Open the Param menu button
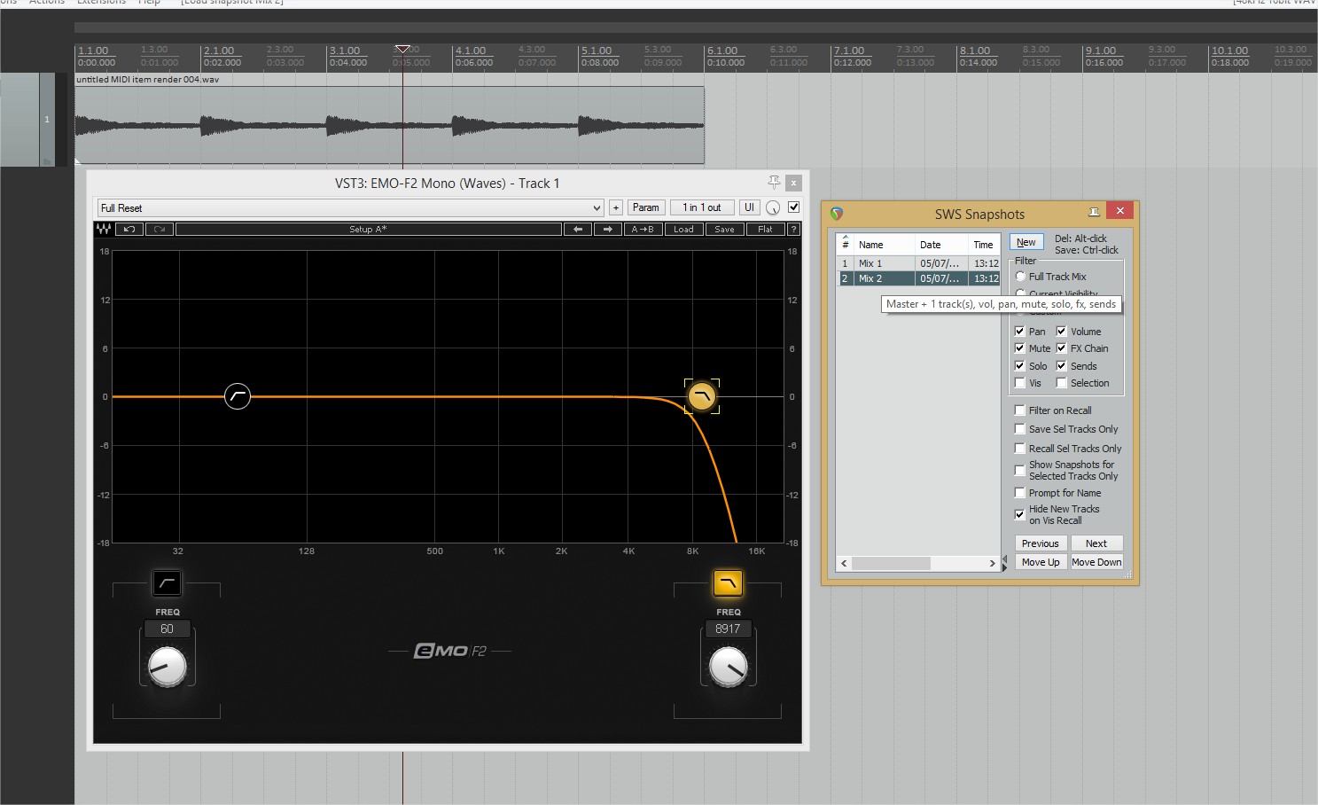The image size is (1318, 805). tap(646, 207)
